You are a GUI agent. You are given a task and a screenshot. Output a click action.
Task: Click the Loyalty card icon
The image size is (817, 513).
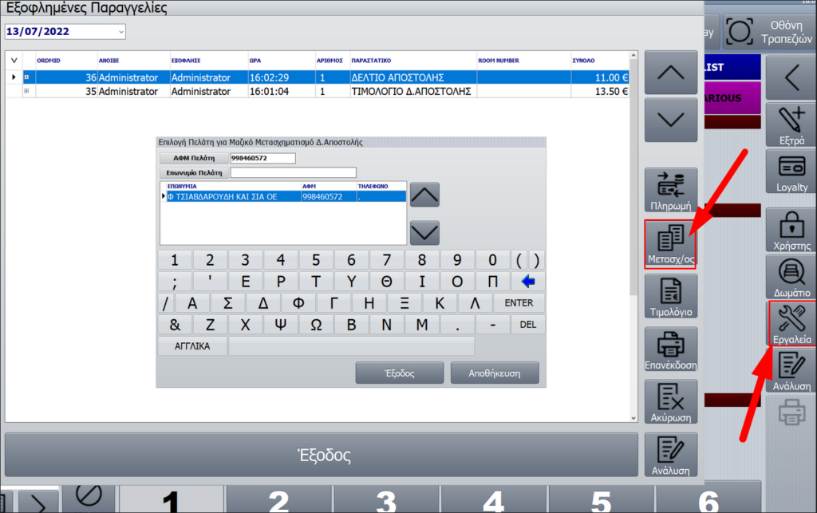(x=791, y=172)
